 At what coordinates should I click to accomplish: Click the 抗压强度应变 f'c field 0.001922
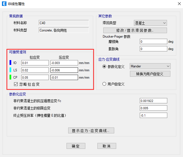pyautogui.click(x=154, y=101)
